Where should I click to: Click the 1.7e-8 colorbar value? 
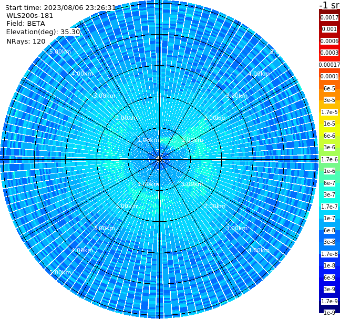click(329, 254)
